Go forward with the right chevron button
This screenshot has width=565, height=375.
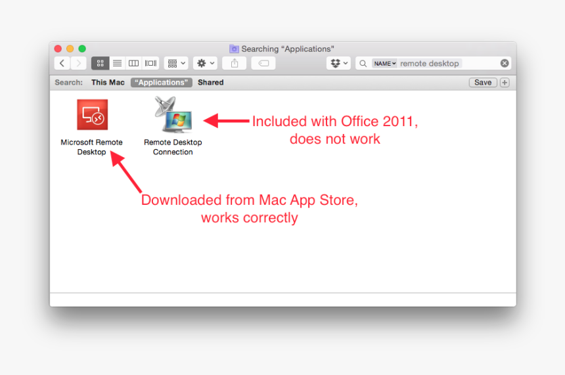[79, 64]
